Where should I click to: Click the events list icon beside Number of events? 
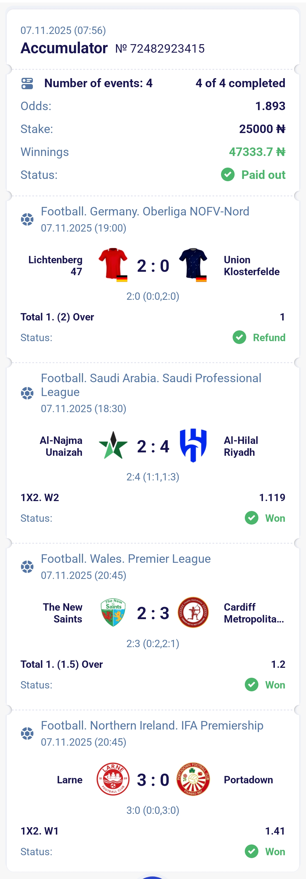(27, 83)
